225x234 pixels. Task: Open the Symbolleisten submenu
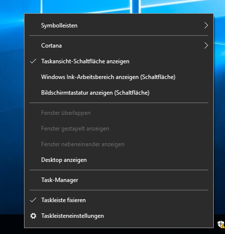click(x=119, y=26)
